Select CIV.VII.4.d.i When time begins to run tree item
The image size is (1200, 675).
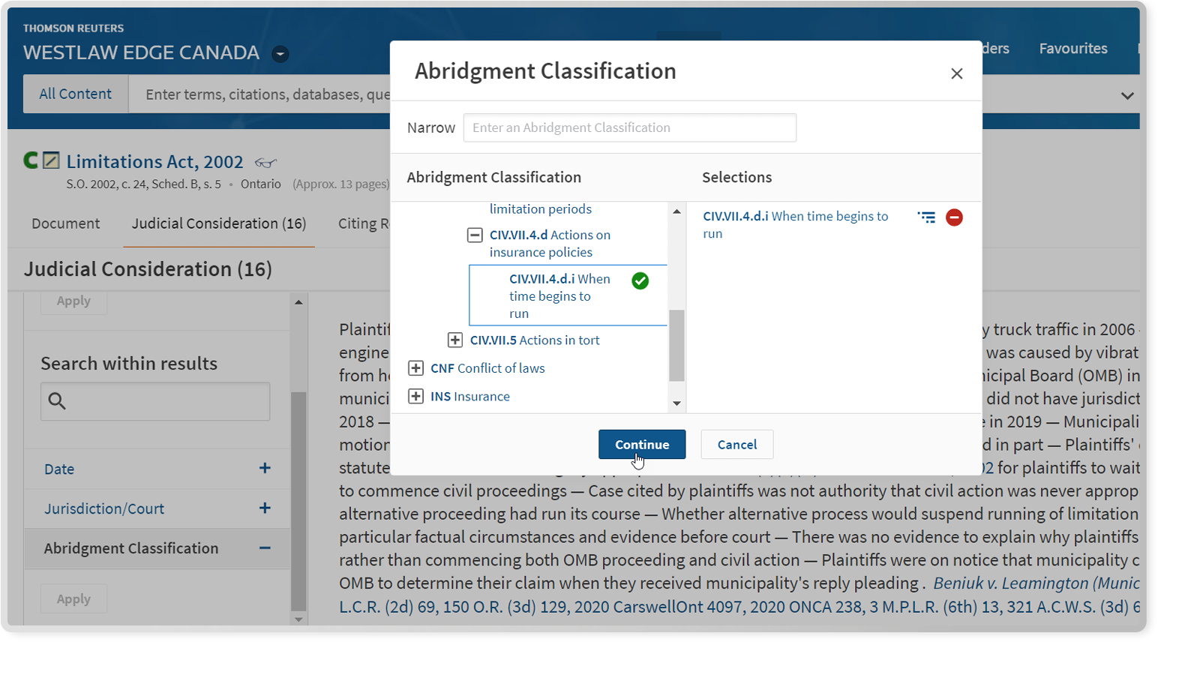(568, 295)
